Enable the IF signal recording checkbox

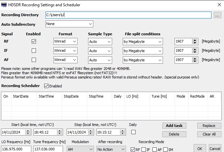click(34, 50)
